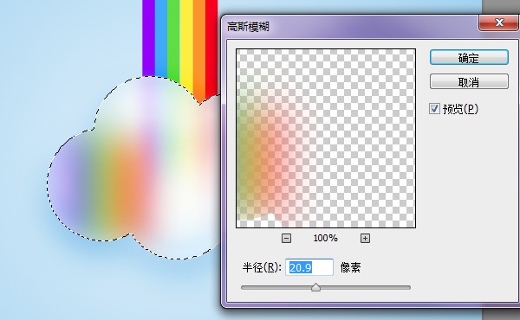This screenshot has width=520, height=320.
Task: Click the 半径 radius input field
Action: (309, 267)
